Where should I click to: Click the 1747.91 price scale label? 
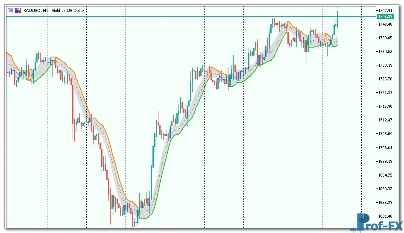tap(385, 10)
